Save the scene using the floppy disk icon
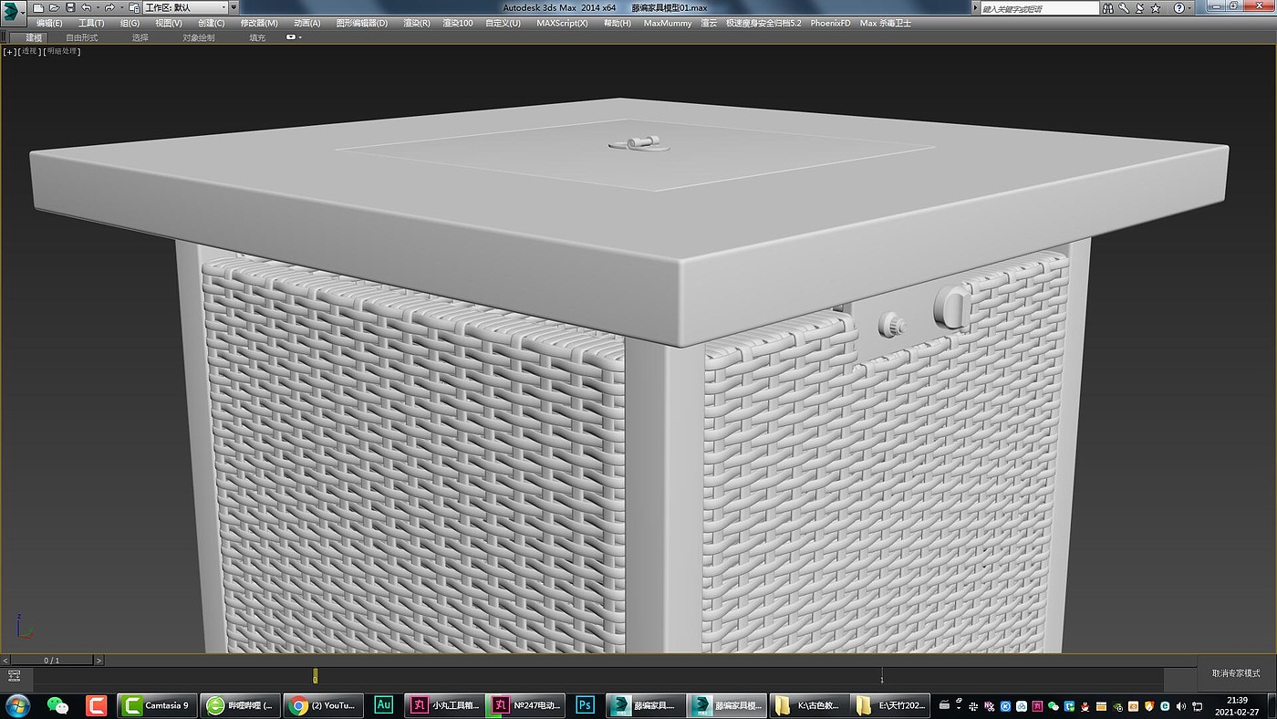The image size is (1277, 719). coord(70,7)
